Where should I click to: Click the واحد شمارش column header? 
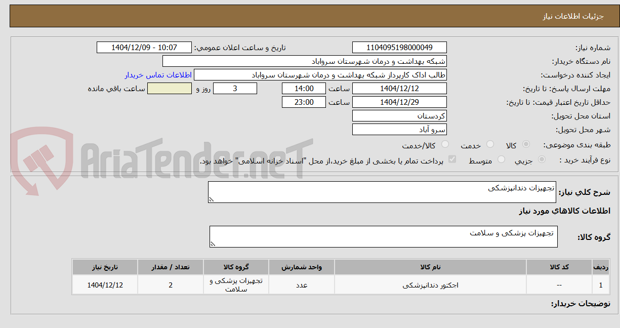point(302,267)
